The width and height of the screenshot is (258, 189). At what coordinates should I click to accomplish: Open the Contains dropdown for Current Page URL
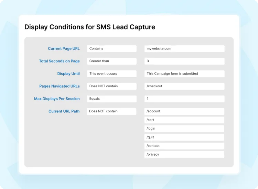tap(112, 49)
